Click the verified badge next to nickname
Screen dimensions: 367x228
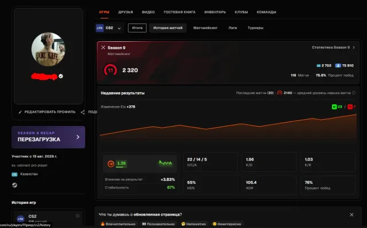[x=61, y=76]
